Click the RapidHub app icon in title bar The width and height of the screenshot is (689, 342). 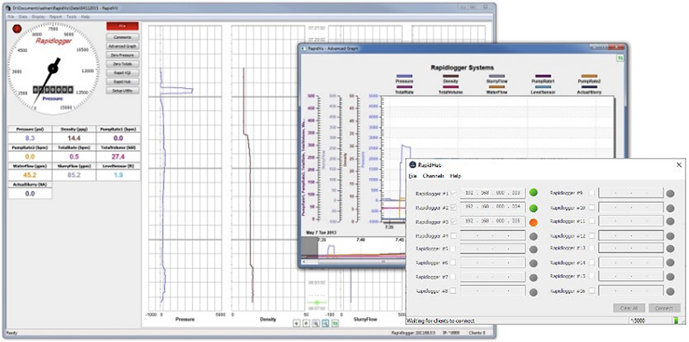pyautogui.click(x=413, y=164)
